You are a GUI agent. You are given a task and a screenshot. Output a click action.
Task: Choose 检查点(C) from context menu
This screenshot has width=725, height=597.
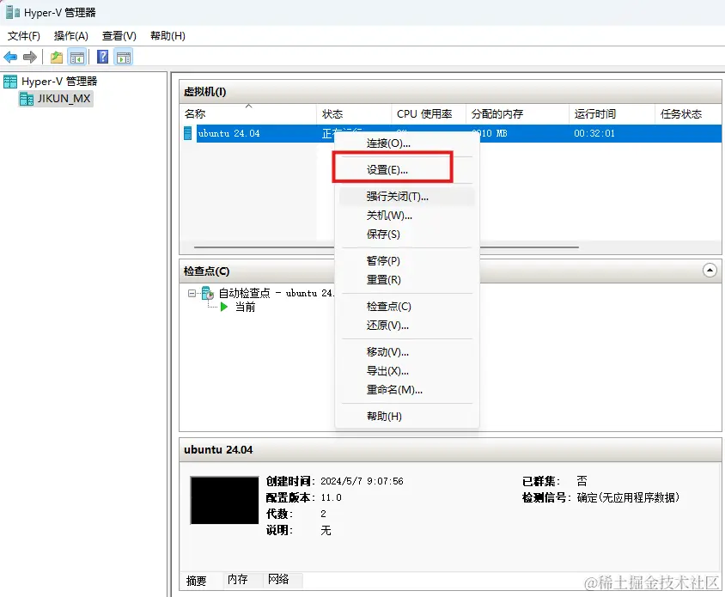[x=407, y=306]
